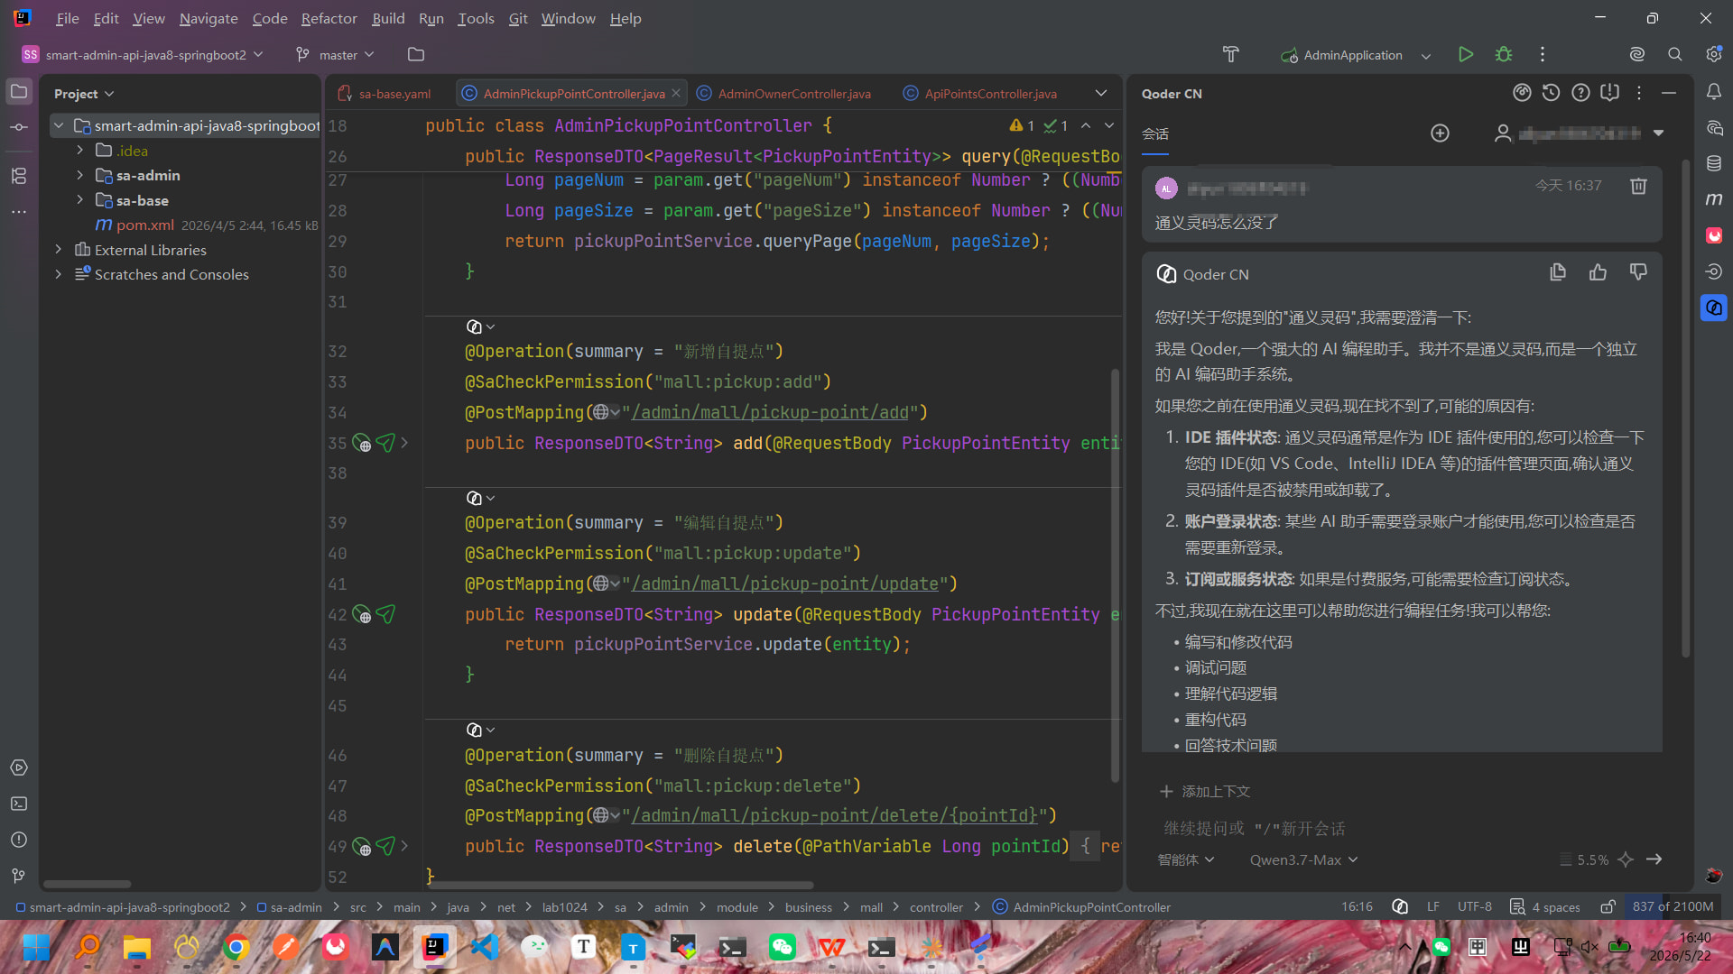
Task: Open the Terminal tool window
Action: 19,804
